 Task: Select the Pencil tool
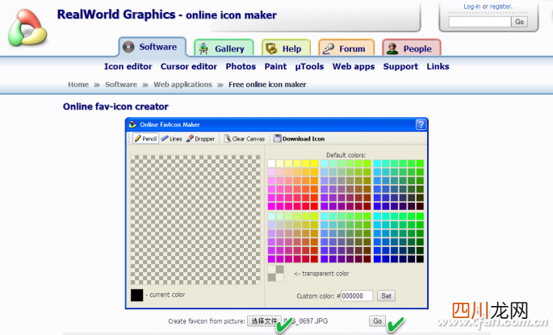pyautogui.click(x=145, y=139)
